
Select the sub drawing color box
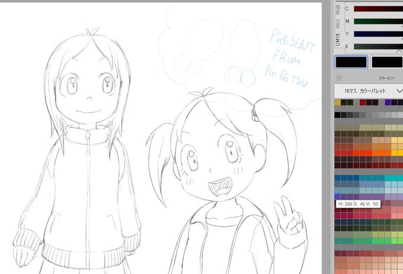pyautogui.click(x=387, y=62)
